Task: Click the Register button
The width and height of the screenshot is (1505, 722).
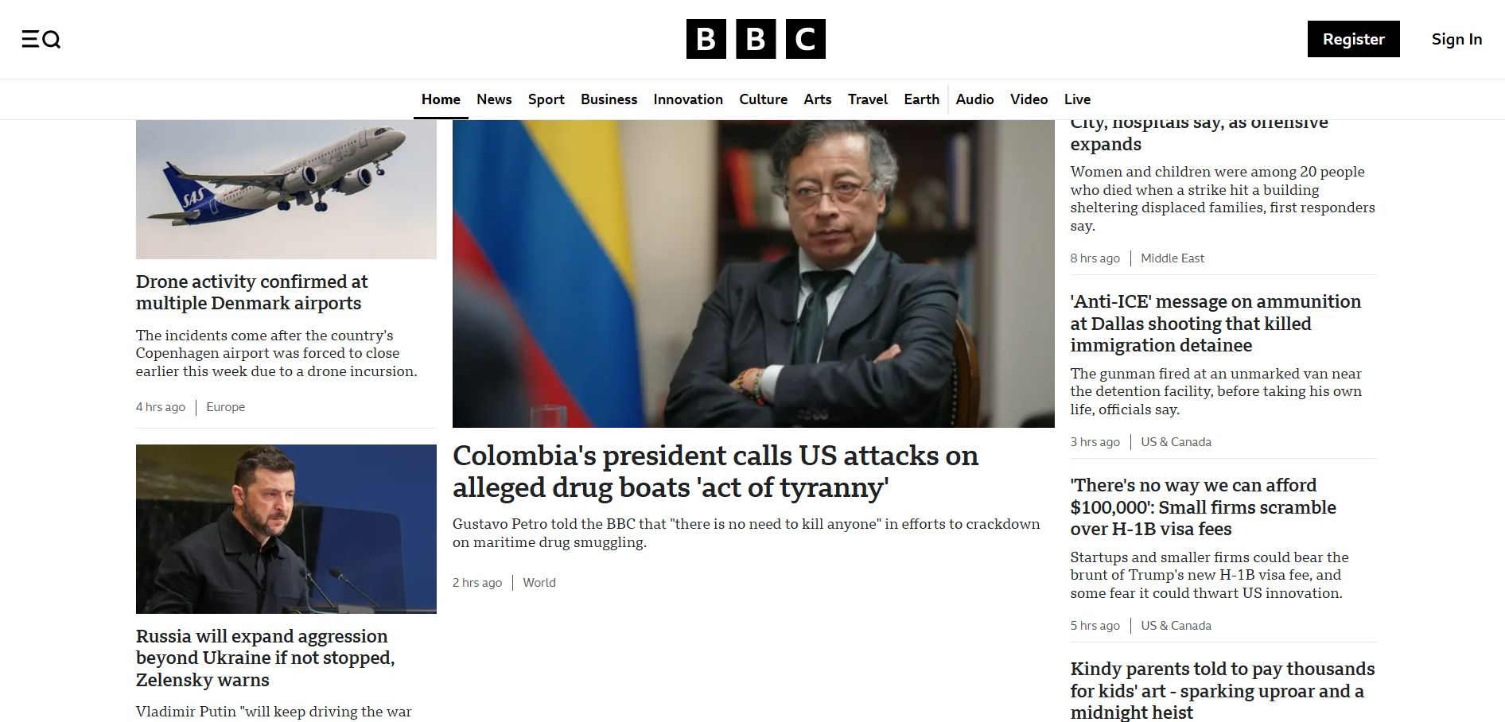Action: 1353,39
